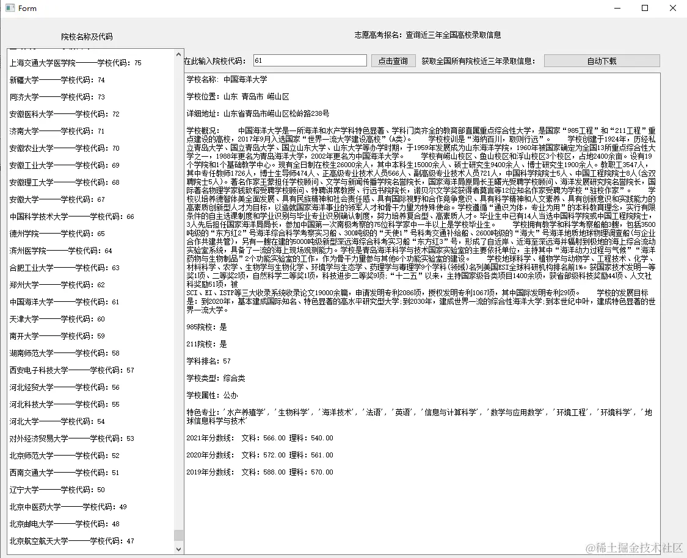The image size is (687, 558).
Task: Select 河北大学 code 54 row
Action: pyautogui.click(x=57, y=421)
